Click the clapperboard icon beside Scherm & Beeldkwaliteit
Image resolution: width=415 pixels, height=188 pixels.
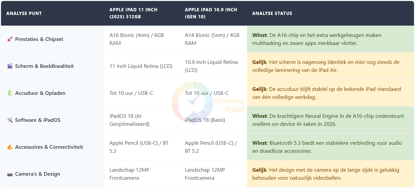[10, 66]
